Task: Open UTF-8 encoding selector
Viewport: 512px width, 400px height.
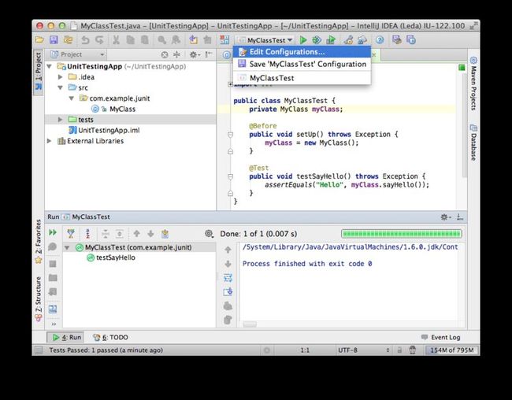Action: click(x=363, y=350)
